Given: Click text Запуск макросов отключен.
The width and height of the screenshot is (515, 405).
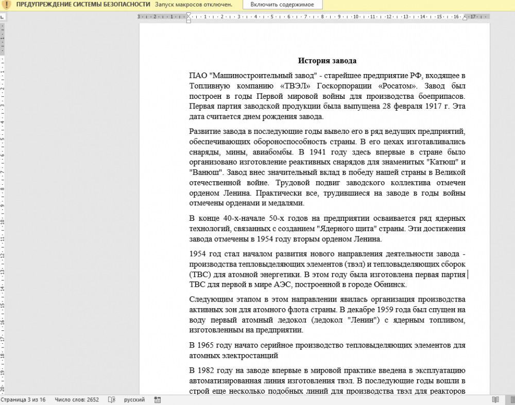Looking at the screenshot, I should [194, 5].
